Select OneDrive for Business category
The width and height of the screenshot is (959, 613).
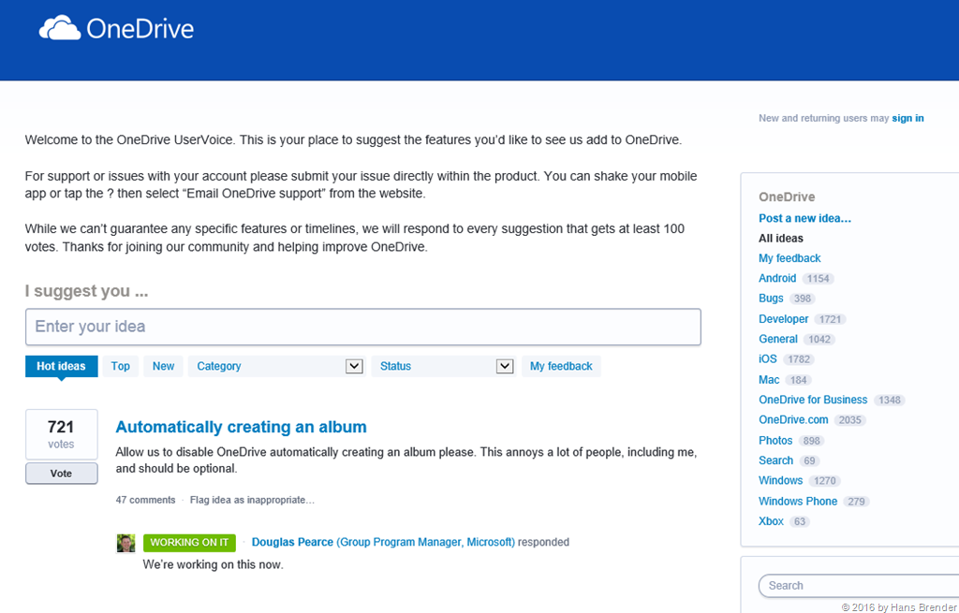[x=813, y=400]
